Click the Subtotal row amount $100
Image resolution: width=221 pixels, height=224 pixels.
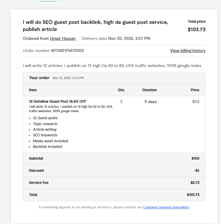click(x=195, y=158)
